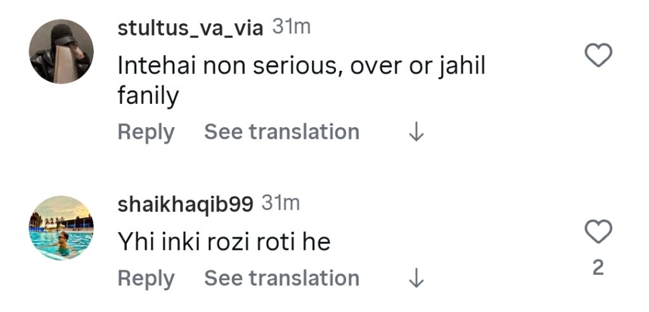649x312 pixels.
Task: Tap the heart on shaikhaqib99's comment
Action: (597, 232)
